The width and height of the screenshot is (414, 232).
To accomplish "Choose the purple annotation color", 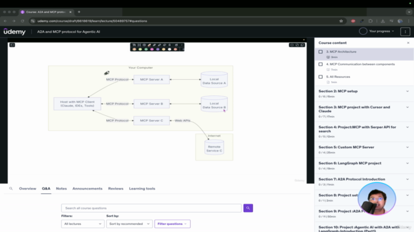I will [158, 49].
